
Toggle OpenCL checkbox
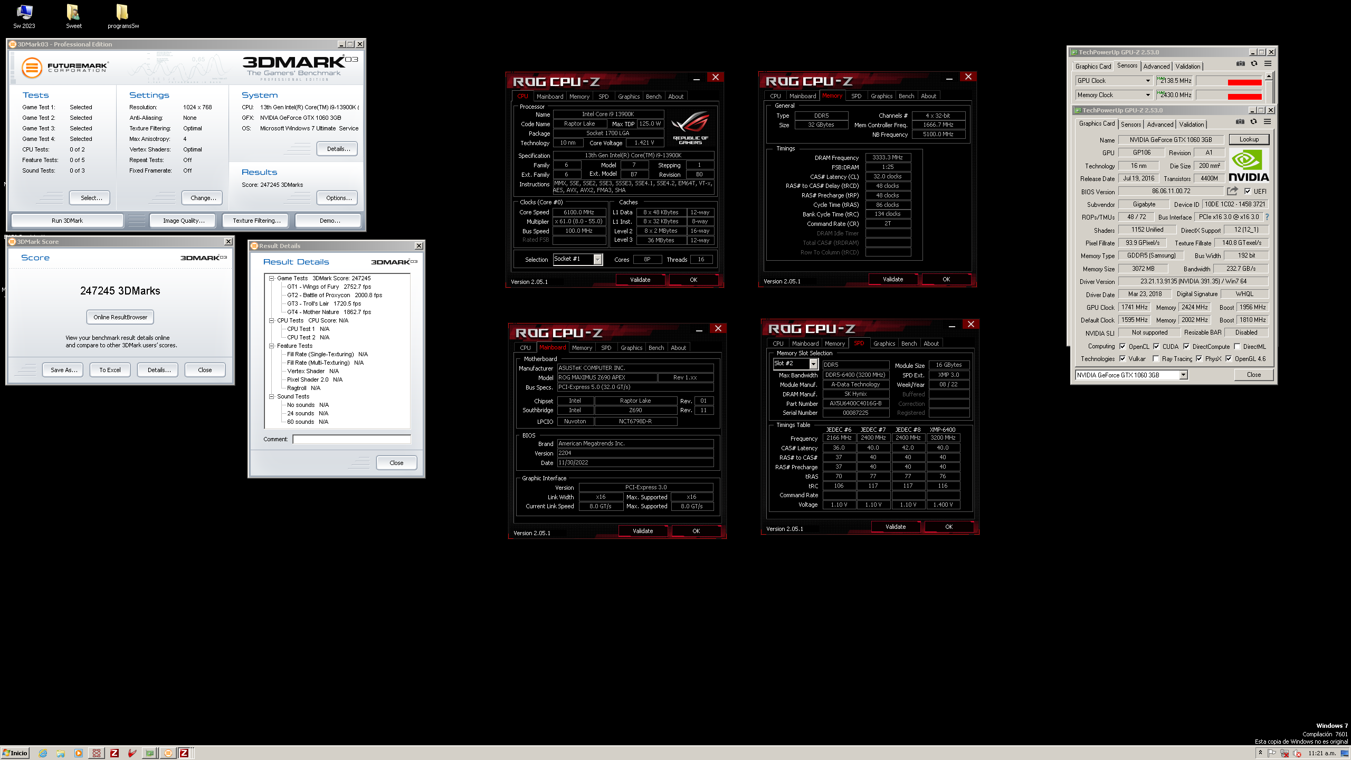(x=1122, y=347)
